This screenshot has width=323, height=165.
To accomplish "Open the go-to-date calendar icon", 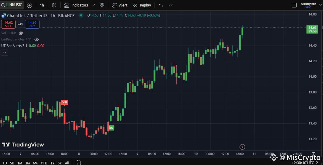I will click(x=78, y=163).
